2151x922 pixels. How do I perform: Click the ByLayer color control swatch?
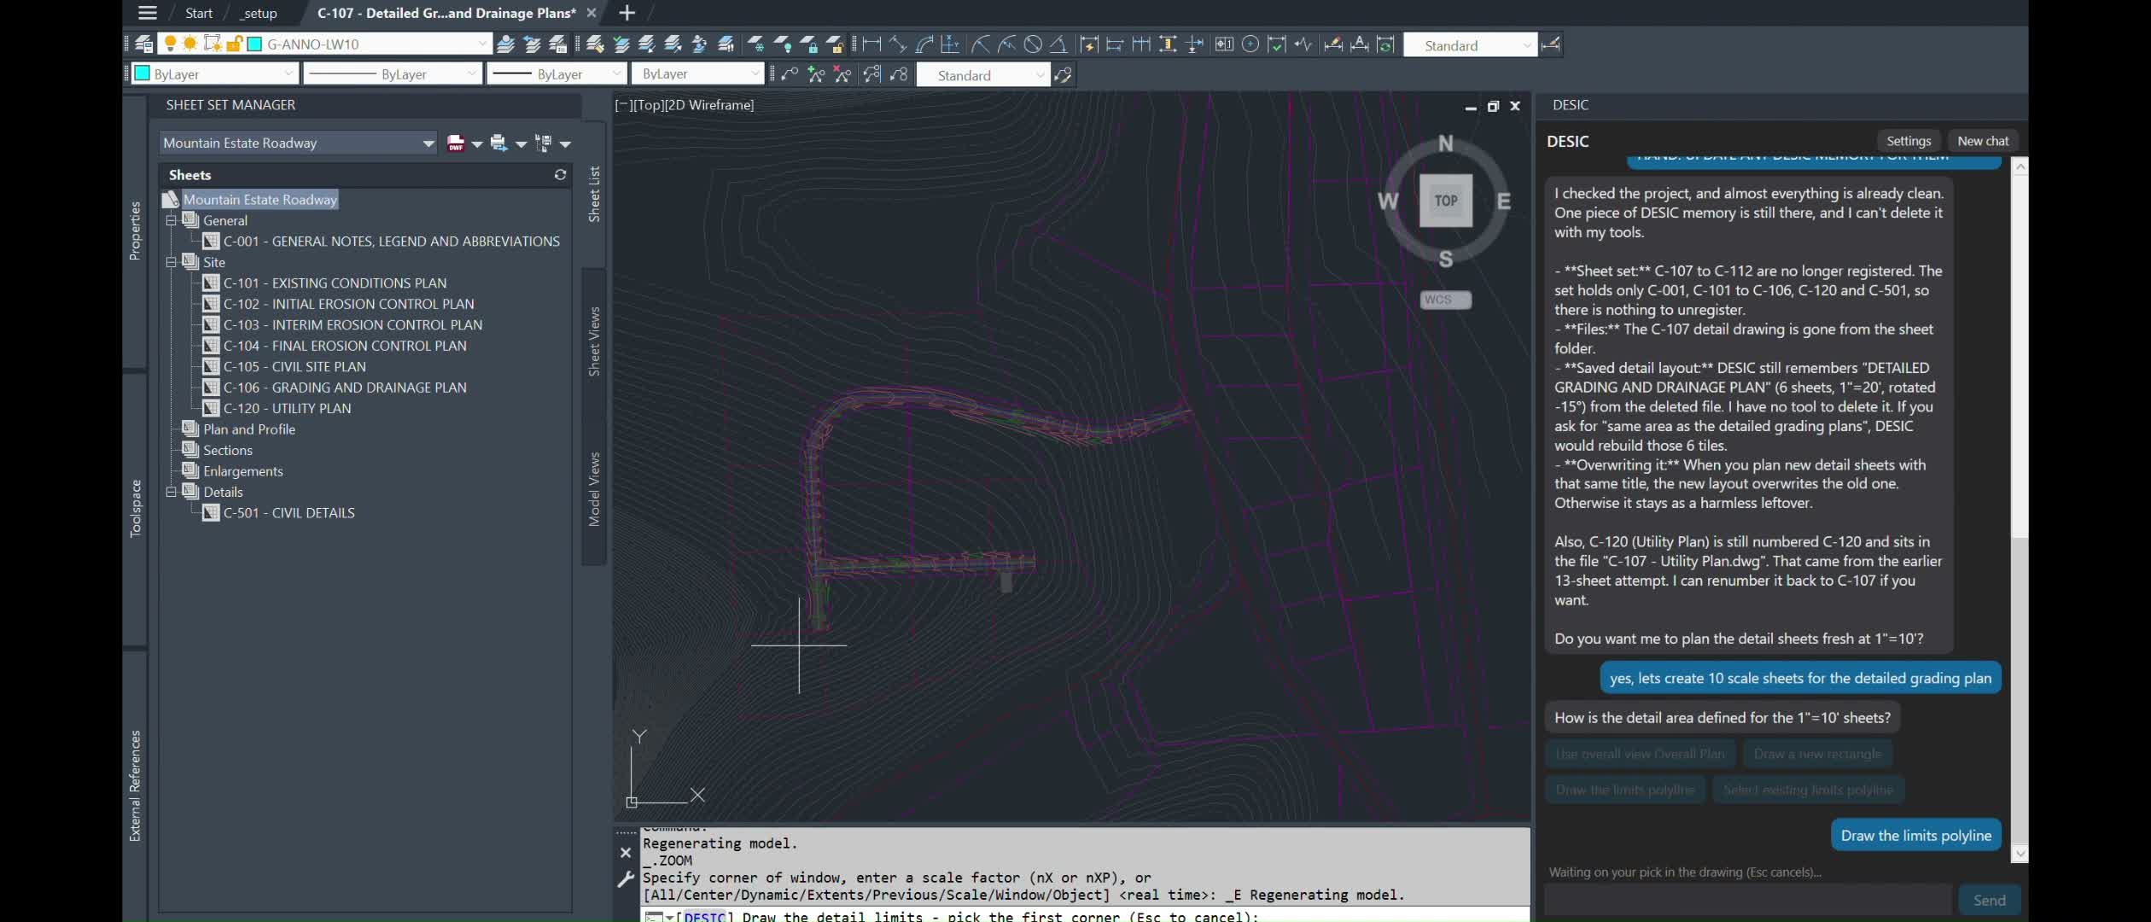143,74
